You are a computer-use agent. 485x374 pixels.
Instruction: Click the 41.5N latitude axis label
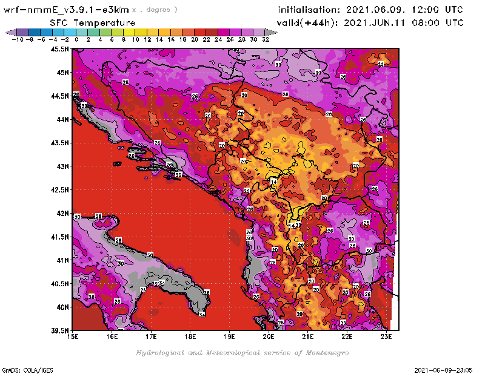click(59, 237)
